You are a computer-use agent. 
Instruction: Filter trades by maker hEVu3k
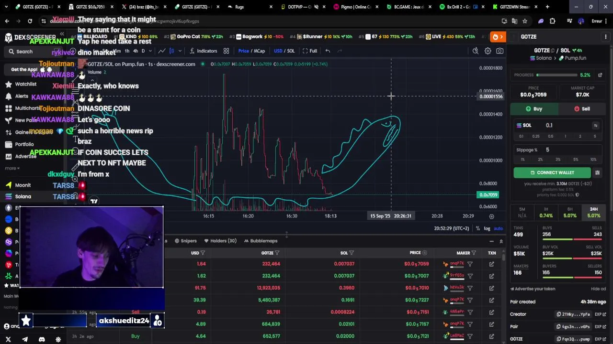[470, 288]
